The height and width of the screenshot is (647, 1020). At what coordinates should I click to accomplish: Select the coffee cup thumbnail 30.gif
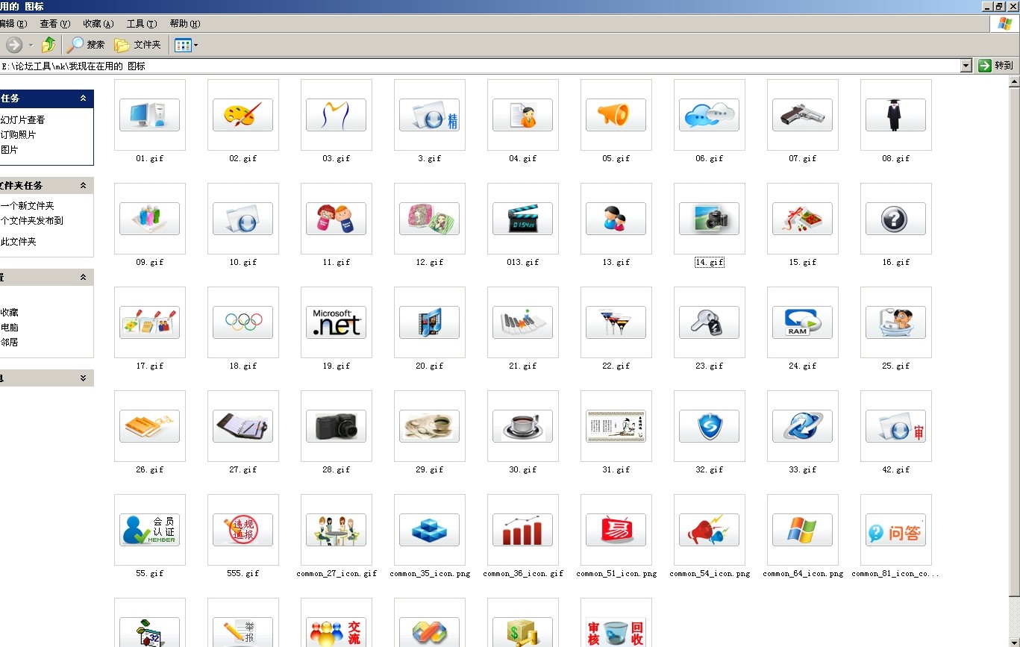point(523,426)
